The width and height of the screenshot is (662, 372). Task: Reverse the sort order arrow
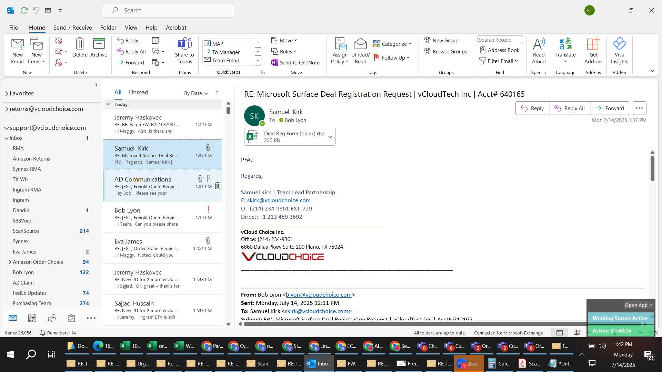tap(217, 93)
